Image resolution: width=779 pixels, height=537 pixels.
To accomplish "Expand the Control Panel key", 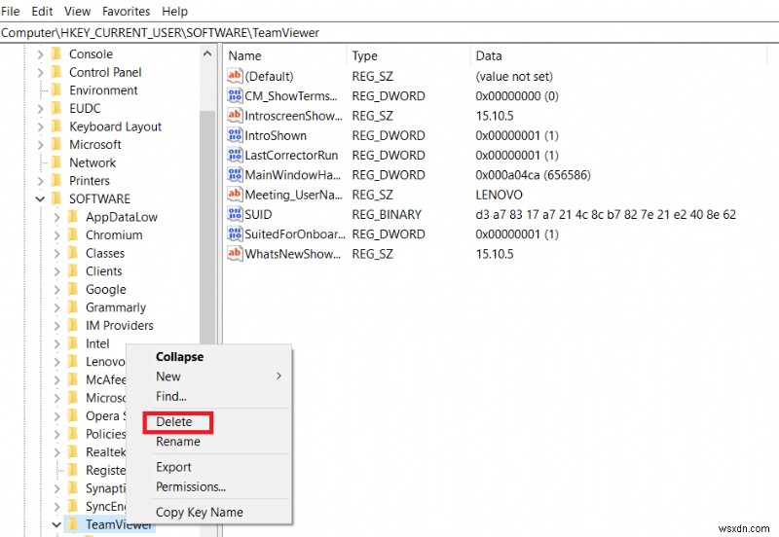I will pyautogui.click(x=40, y=72).
